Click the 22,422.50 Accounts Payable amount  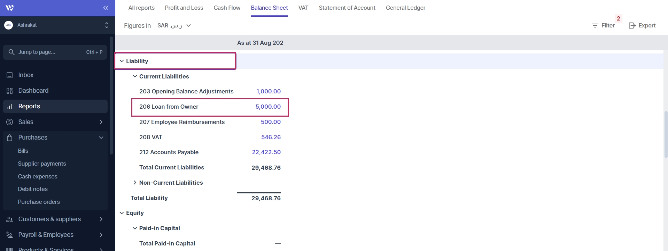(x=266, y=152)
